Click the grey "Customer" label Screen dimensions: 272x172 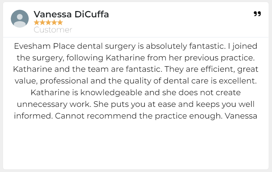pyautogui.click(x=53, y=30)
